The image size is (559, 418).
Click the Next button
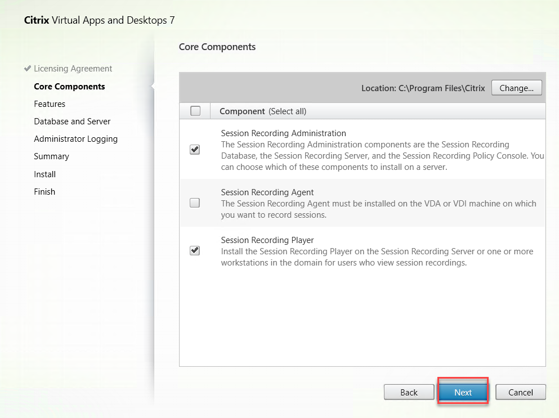coord(463,392)
